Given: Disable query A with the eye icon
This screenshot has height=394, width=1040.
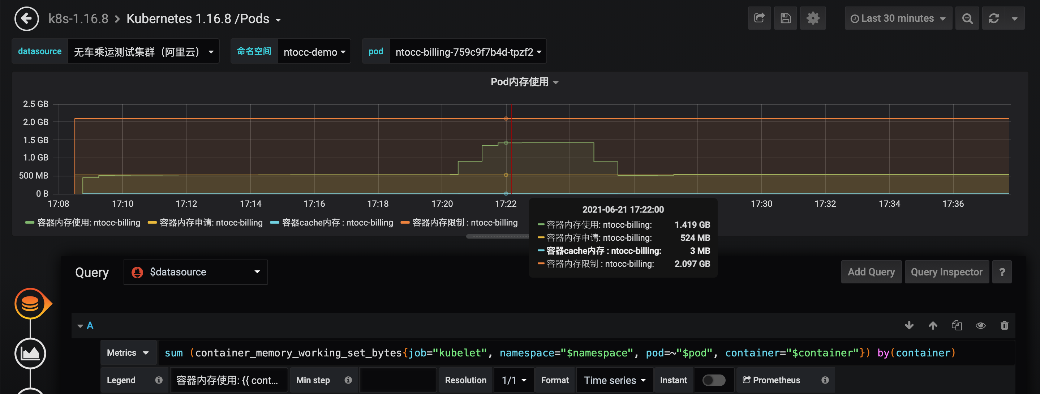Looking at the screenshot, I should click(981, 325).
